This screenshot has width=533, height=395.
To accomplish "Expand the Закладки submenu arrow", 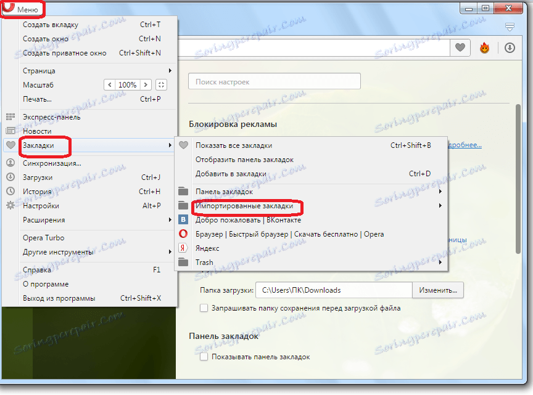I will [170, 145].
